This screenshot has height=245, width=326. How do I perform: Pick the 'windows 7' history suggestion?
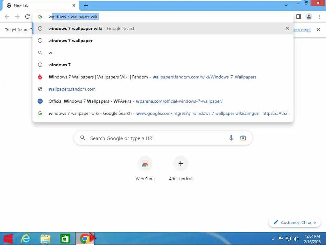pyautogui.click(x=163, y=65)
